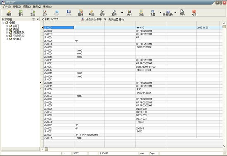The width and height of the screenshot is (227, 156).
Task: Expand the 使用情况 tree node
Action: point(7,33)
